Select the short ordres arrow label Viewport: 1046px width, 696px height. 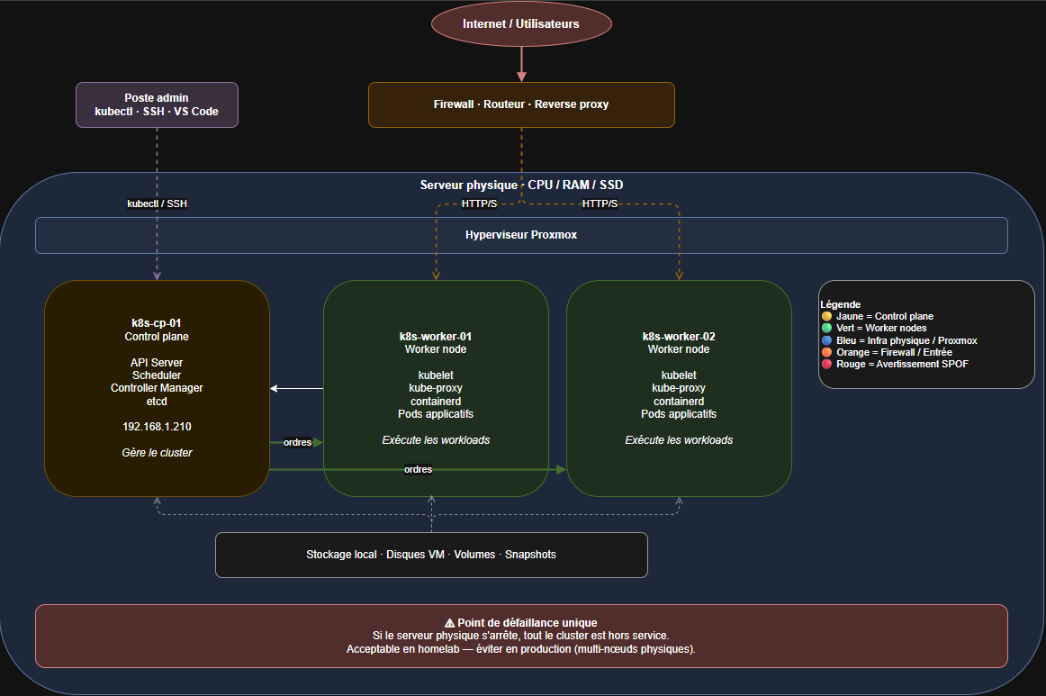pyautogui.click(x=298, y=442)
